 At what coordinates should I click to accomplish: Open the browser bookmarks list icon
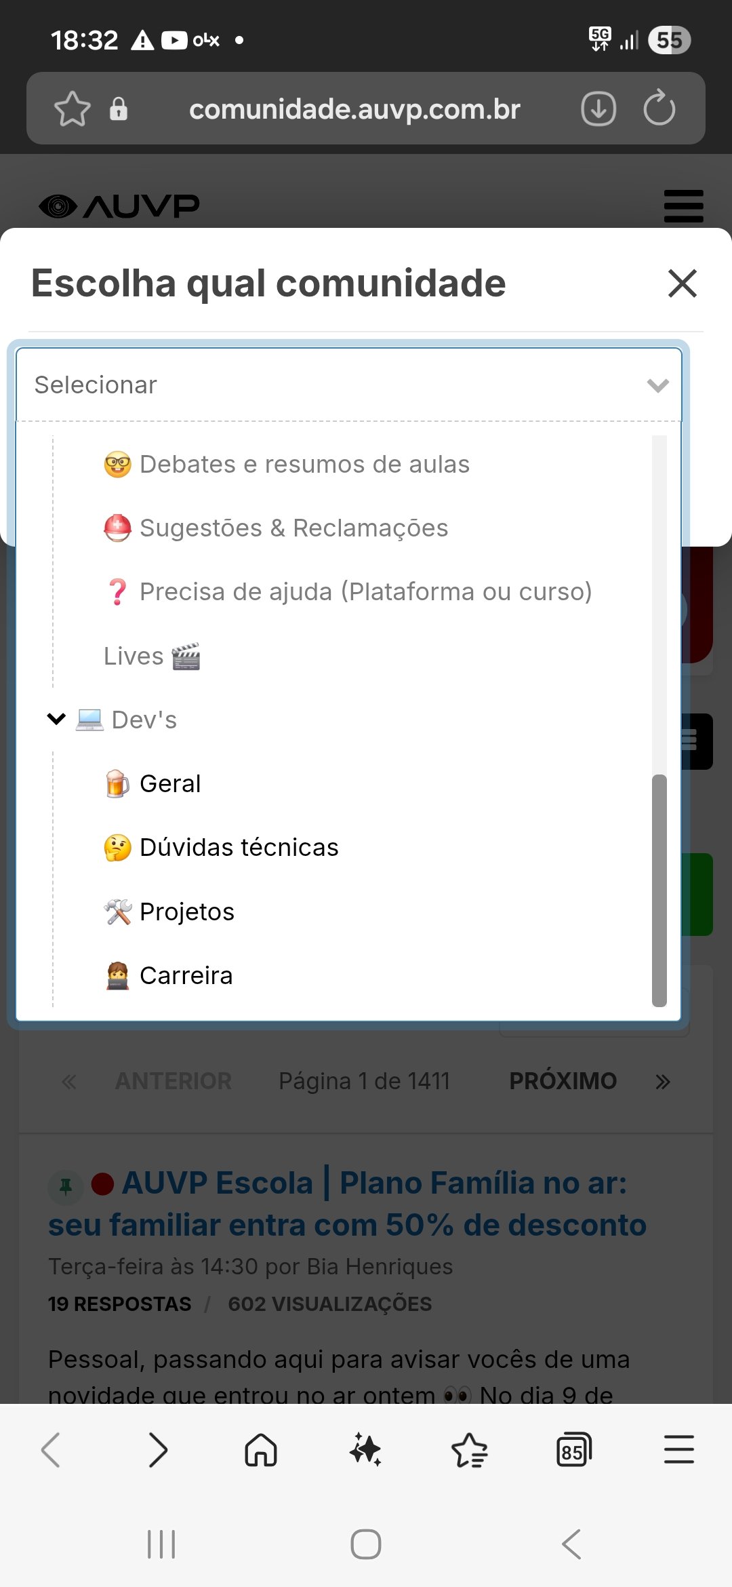[x=470, y=1451]
